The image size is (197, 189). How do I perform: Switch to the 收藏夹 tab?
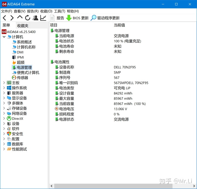coord(23,26)
